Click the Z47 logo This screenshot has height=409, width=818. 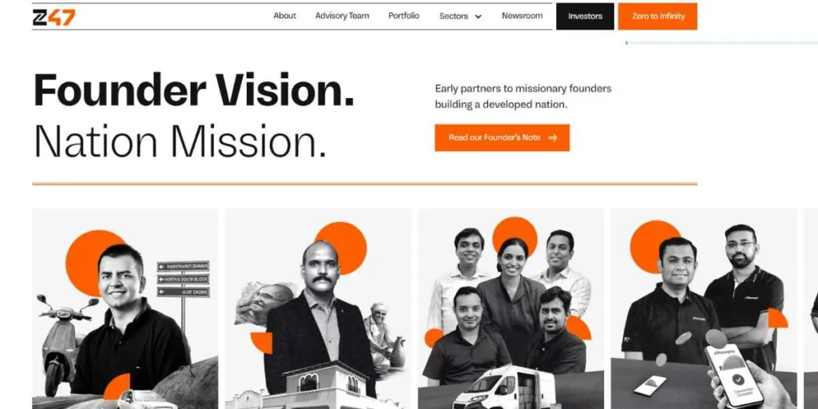click(x=54, y=17)
